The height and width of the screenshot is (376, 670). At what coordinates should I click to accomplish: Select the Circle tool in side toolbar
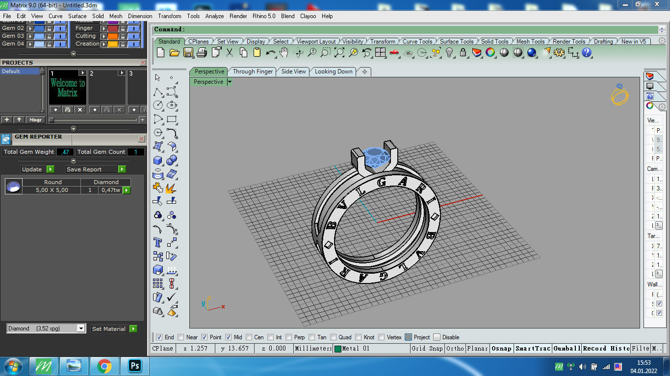157,105
